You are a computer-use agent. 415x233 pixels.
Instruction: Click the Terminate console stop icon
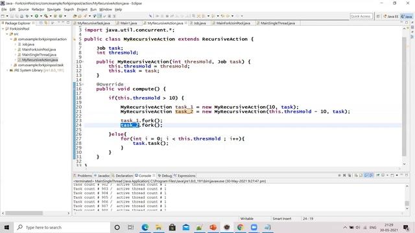pyautogui.click(x=339, y=175)
